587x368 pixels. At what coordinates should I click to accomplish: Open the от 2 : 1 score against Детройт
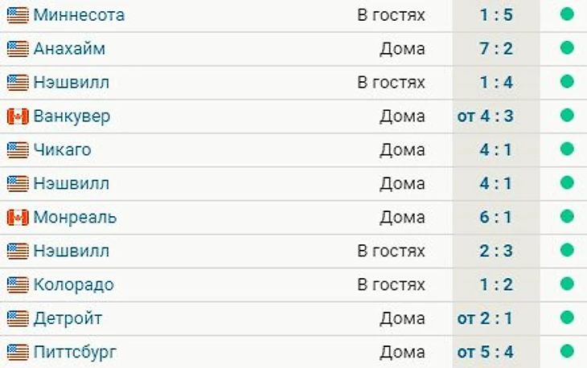point(485,319)
